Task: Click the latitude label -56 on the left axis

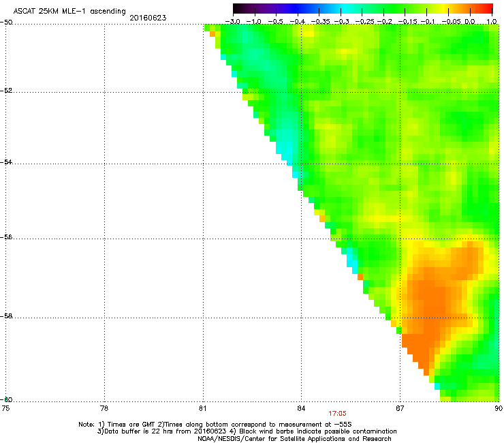Action: tap(6, 236)
